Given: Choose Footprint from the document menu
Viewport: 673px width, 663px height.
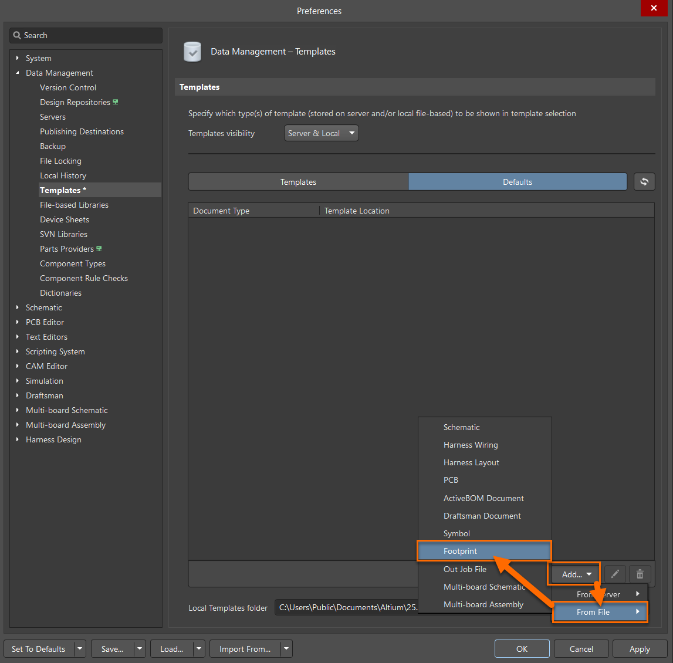Looking at the screenshot, I should [461, 552].
